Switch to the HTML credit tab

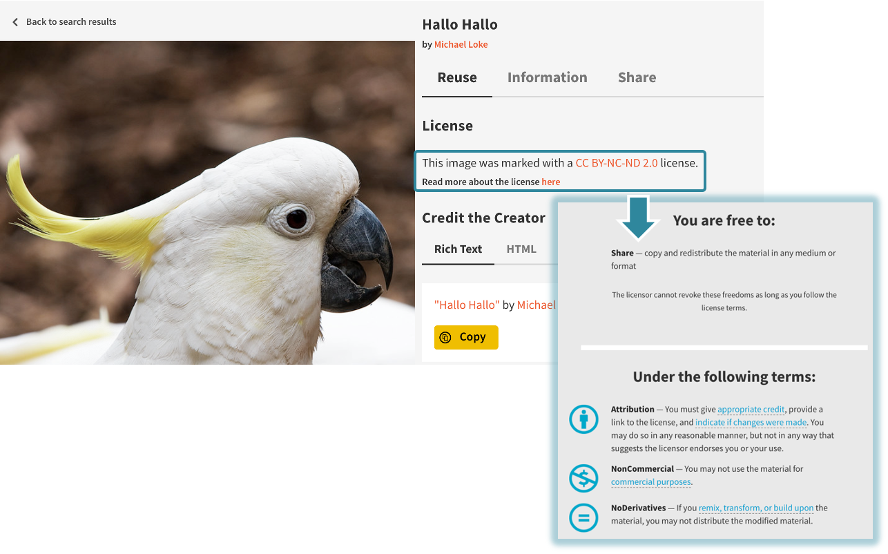521,249
